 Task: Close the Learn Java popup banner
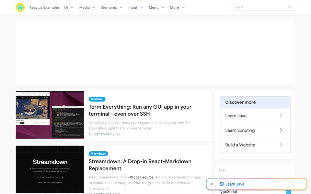[212, 184]
